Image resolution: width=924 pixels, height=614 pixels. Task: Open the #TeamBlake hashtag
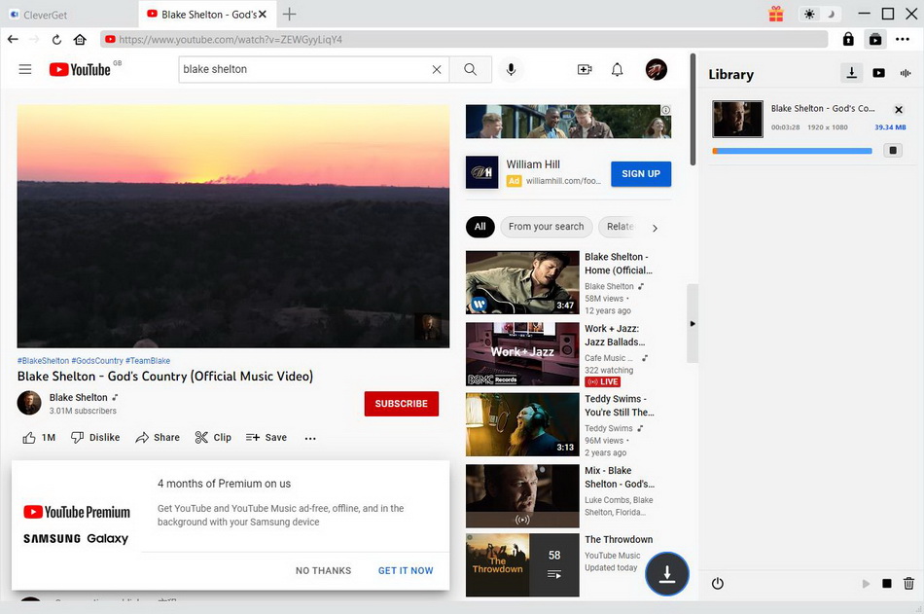[148, 360]
